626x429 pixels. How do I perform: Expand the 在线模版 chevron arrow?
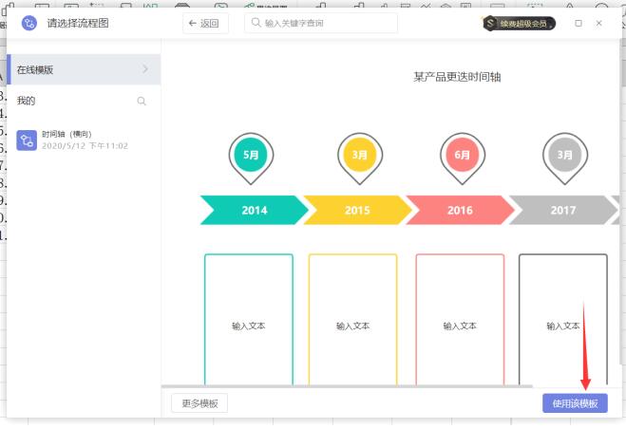click(x=145, y=69)
